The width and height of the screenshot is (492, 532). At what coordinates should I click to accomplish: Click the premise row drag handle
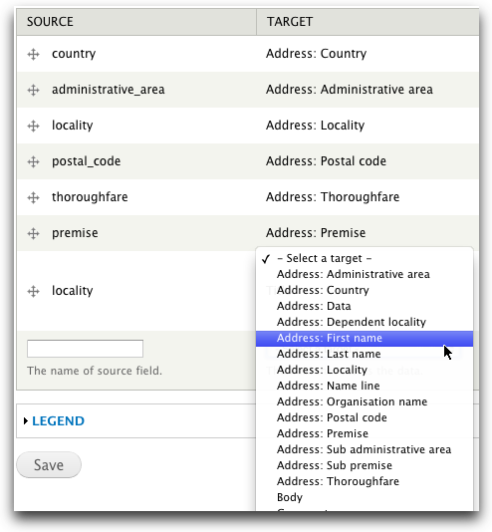coord(33,233)
